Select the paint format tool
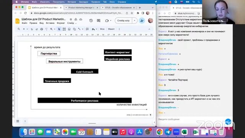The width and height of the screenshot is (245, 138). coord(46,29)
